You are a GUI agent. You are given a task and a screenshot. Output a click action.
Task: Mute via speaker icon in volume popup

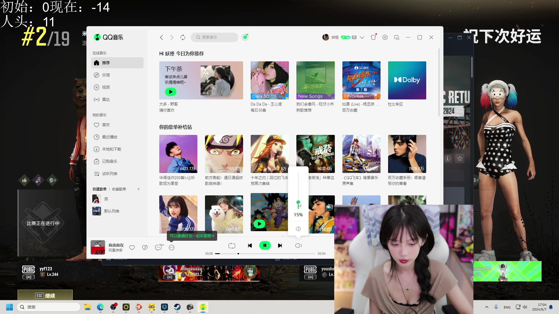[x=298, y=229]
